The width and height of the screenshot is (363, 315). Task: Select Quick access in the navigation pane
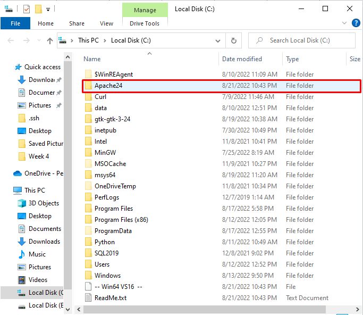38,67
